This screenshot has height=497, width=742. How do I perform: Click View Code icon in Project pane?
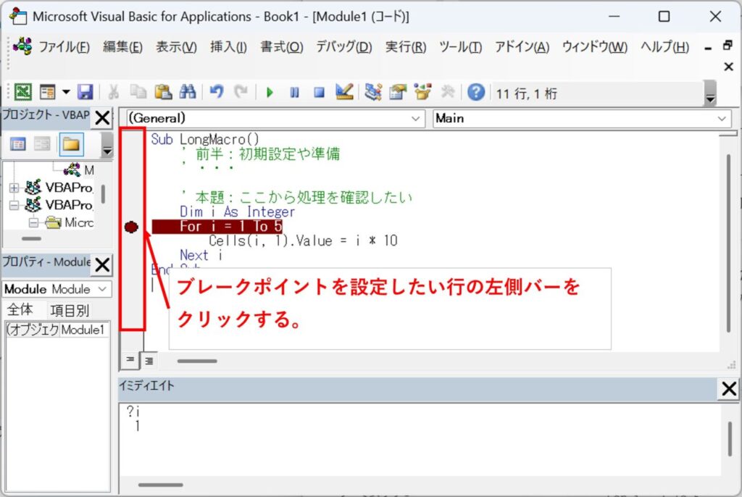pos(18,144)
